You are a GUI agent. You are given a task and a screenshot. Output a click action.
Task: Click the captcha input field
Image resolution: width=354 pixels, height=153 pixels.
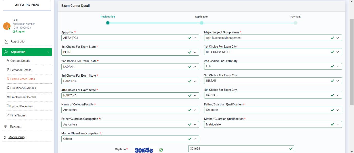point(241,149)
